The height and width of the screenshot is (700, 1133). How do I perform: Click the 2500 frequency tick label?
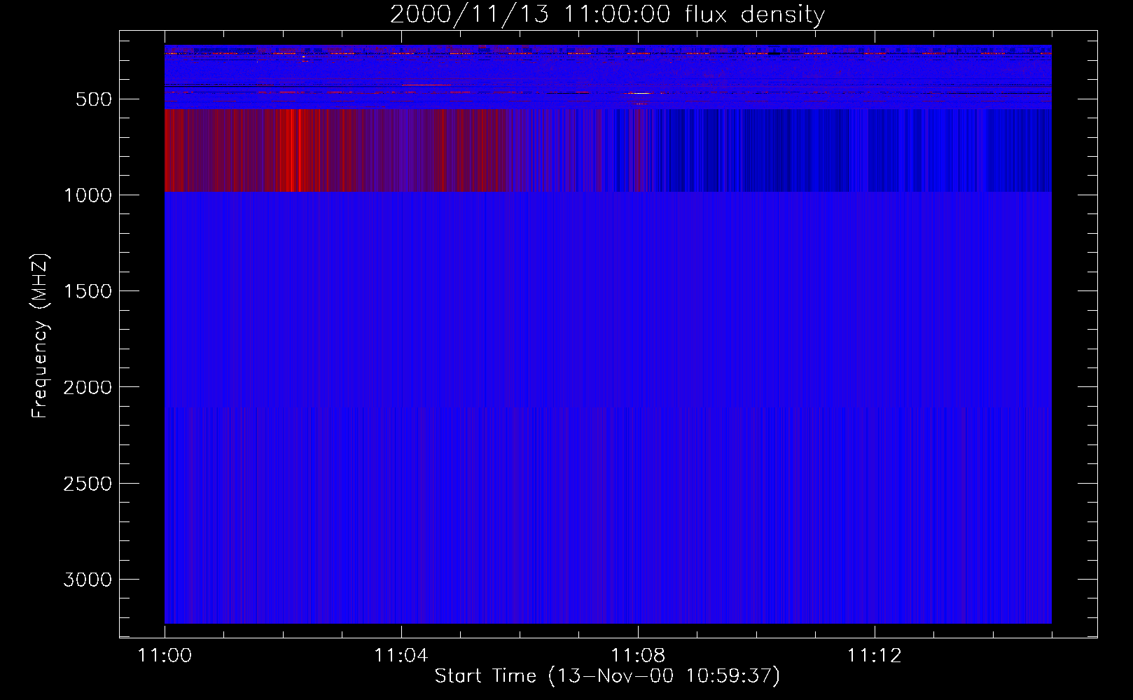pyautogui.click(x=88, y=484)
